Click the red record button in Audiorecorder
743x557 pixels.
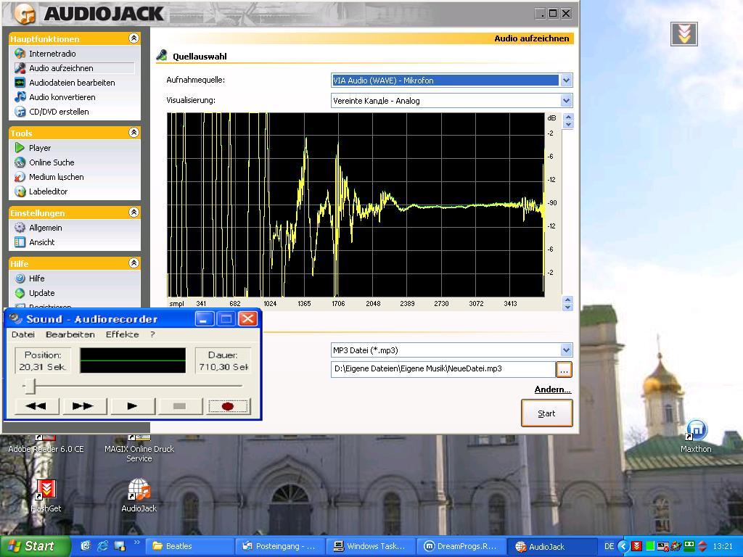click(x=228, y=406)
